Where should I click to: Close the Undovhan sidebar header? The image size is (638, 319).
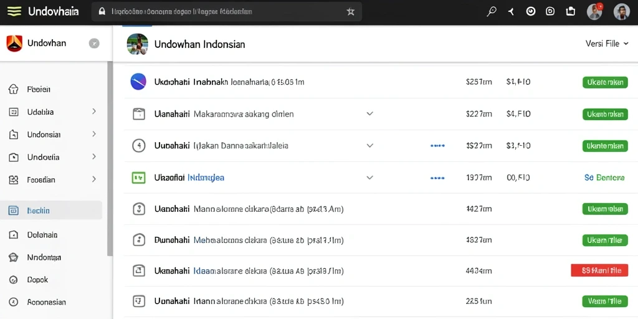point(94,43)
